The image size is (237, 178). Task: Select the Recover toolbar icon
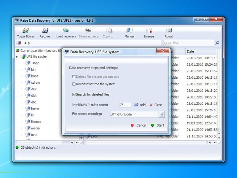[x=45, y=31]
